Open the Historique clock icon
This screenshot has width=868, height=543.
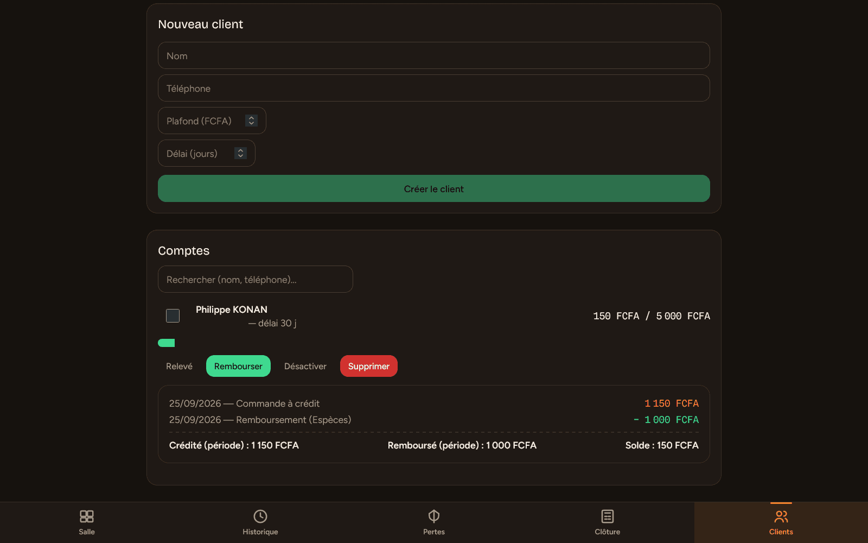point(260,516)
